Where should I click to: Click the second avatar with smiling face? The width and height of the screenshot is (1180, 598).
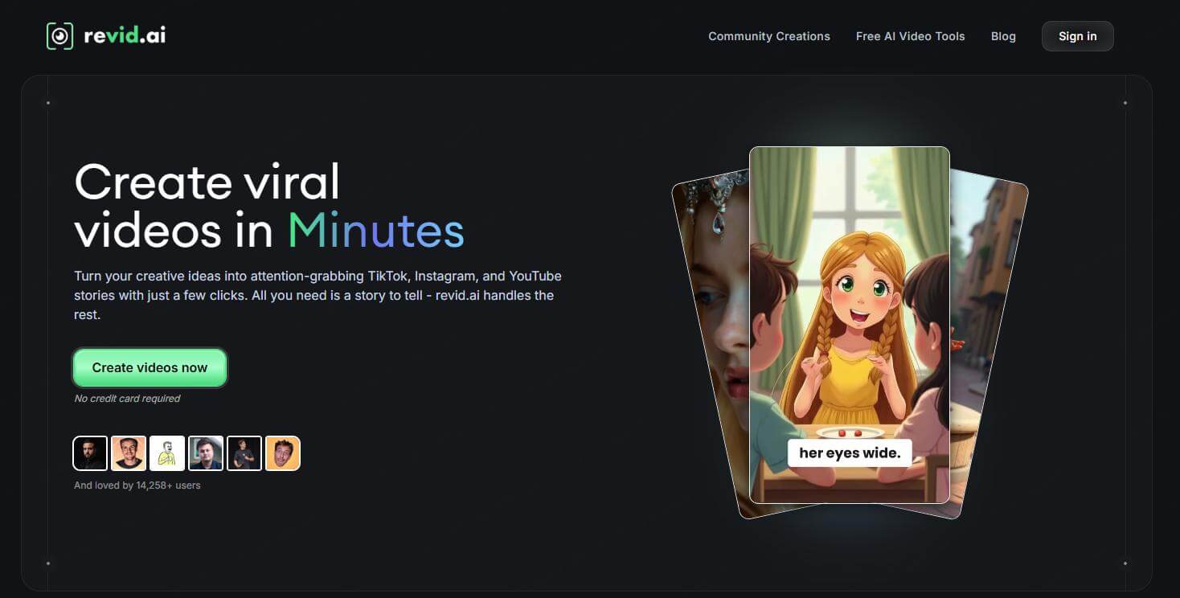pos(129,453)
